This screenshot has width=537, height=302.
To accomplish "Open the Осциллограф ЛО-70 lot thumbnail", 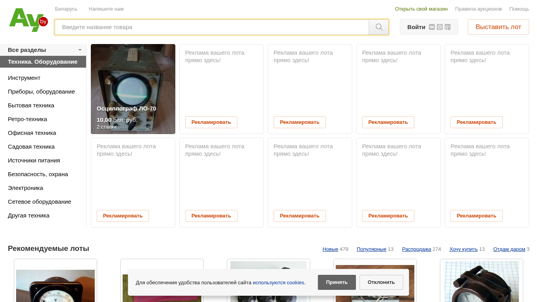I will click(133, 89).
